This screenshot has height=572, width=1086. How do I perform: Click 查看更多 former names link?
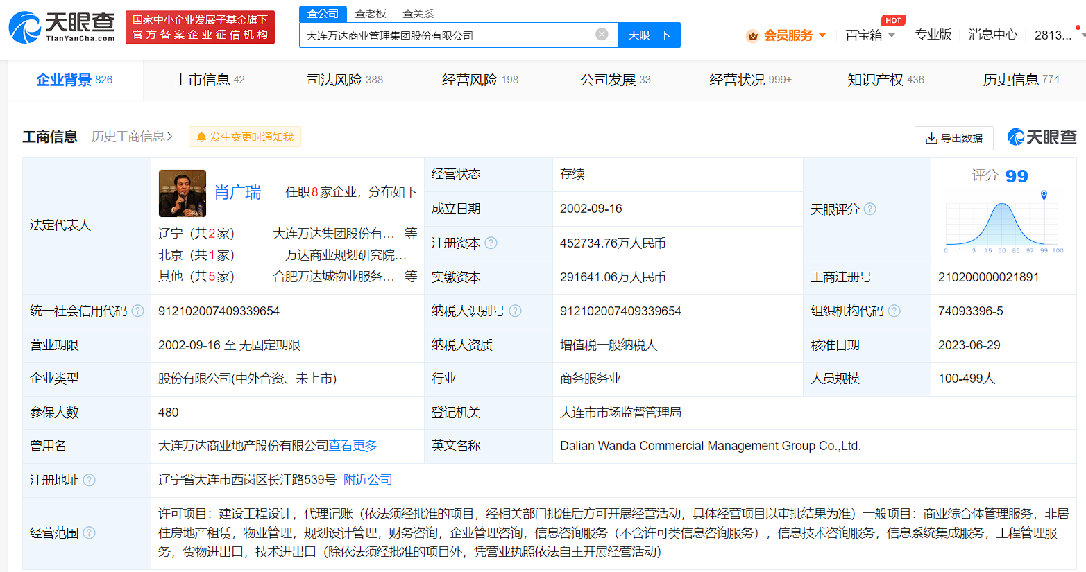point(353,446)
